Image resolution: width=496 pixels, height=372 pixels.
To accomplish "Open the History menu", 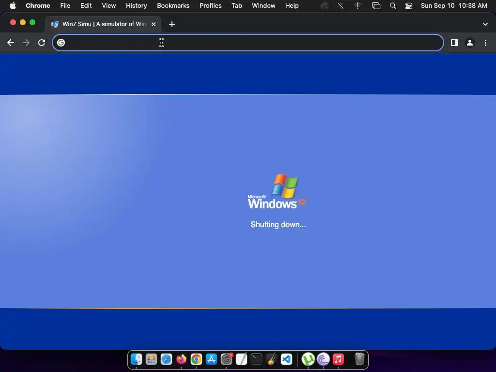I will pos(136,6).
